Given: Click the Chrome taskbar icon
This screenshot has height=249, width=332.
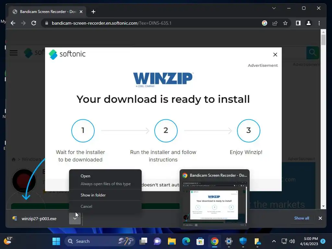Looking at the screenshot, I should click(x=215, y=241).
